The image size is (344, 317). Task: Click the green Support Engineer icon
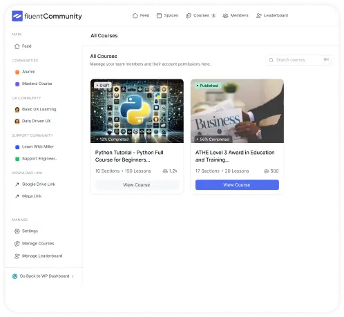[17, 159]
